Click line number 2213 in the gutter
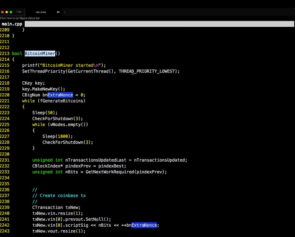This screenshot has height=237, width=295. pos(5,53)
